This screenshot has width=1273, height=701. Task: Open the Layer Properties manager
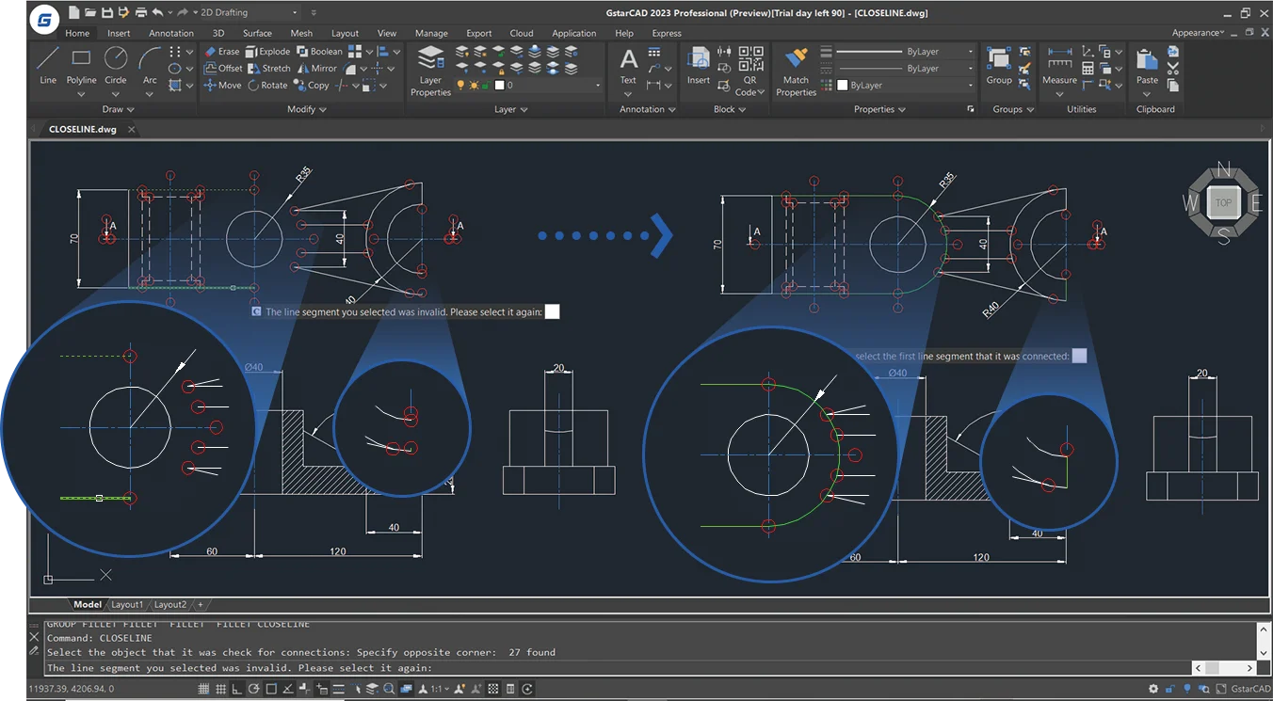pos(430,71)
